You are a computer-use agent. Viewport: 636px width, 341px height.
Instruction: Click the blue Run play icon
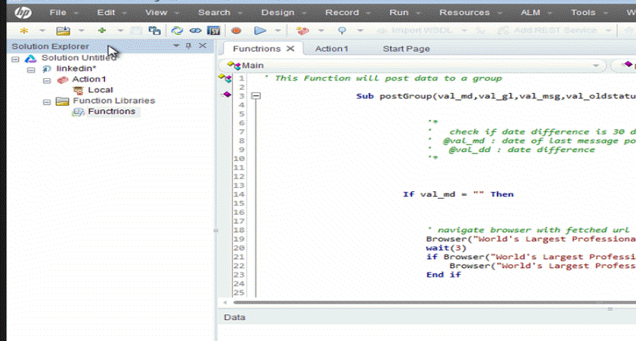click(260, 31)
